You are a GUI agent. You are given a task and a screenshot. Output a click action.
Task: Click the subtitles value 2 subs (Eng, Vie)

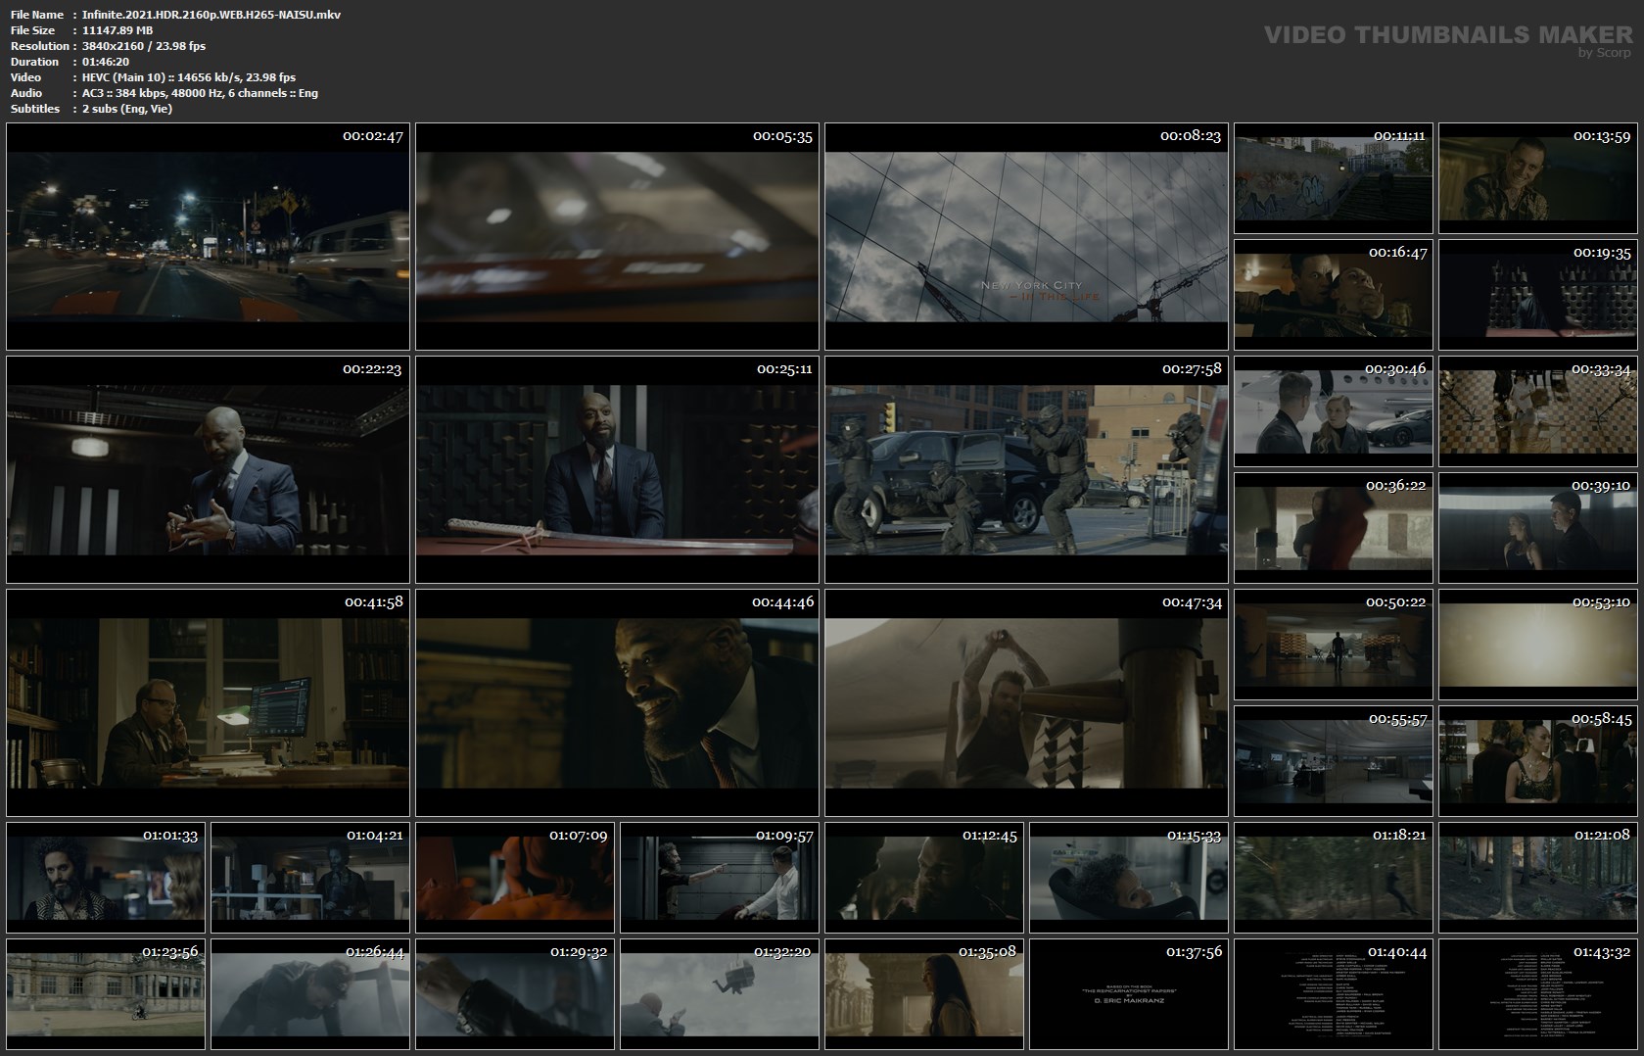(127, 109)
